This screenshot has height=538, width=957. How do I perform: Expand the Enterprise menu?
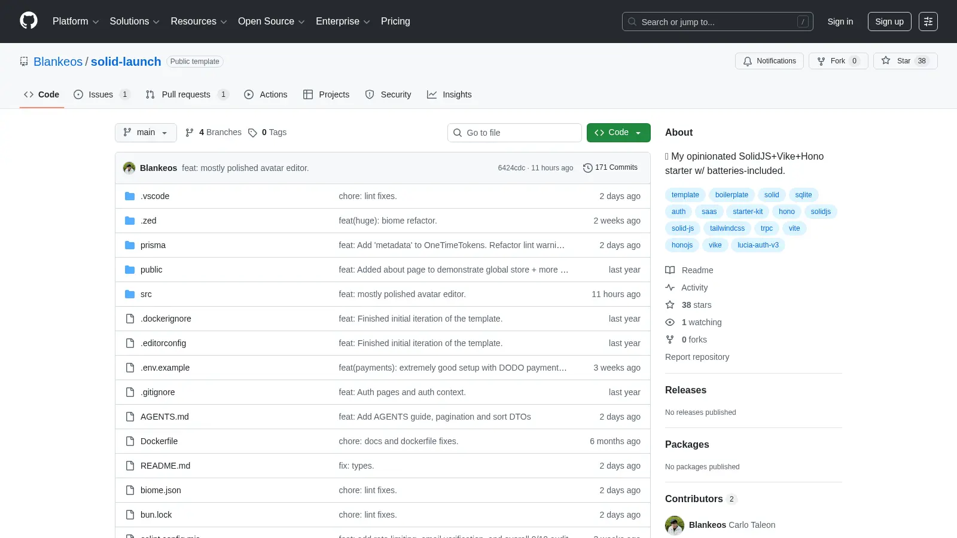(x=343, y=22)
